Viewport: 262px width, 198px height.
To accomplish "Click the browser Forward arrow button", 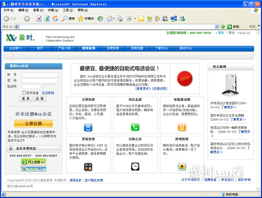I will click(27, 19).
